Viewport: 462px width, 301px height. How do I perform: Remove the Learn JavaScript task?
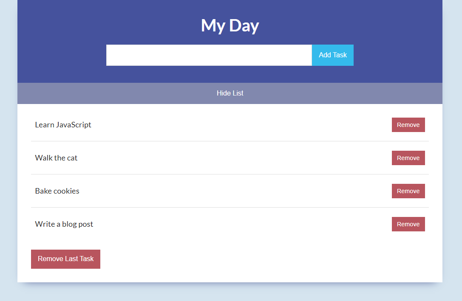pos(408,125)
